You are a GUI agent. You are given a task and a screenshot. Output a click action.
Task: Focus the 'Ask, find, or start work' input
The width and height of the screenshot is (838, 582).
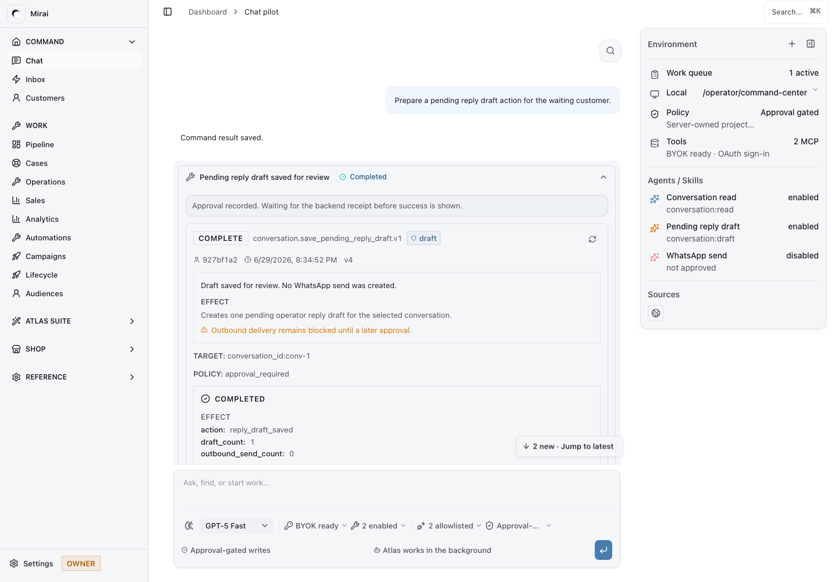click(x=396, y=490)
